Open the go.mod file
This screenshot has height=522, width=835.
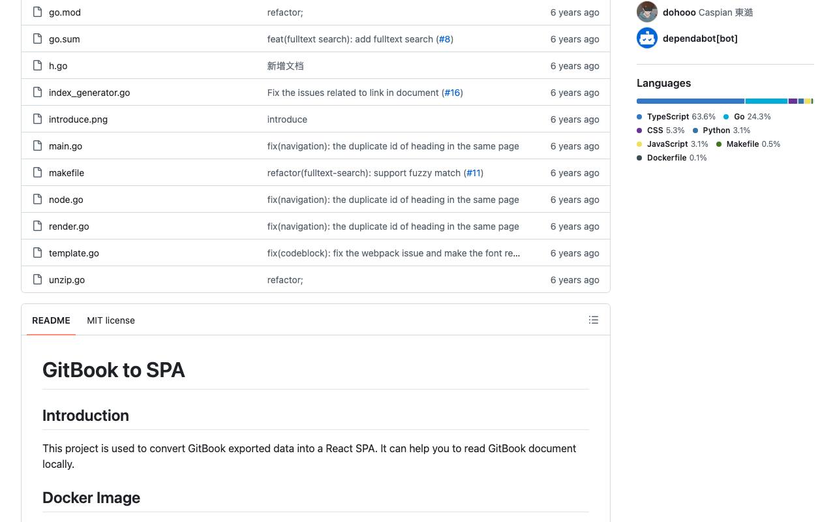65,12
